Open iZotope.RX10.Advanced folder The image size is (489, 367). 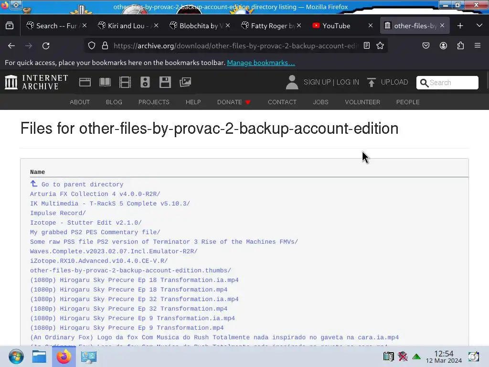pyautogui.click(x=99, y=261)
